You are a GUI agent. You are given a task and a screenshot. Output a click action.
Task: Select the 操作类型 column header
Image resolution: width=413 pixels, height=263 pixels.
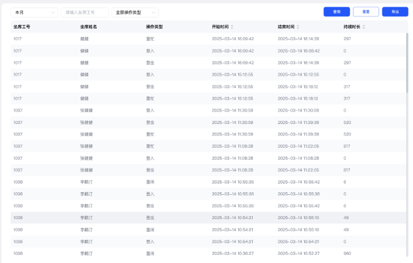point(154,27)
